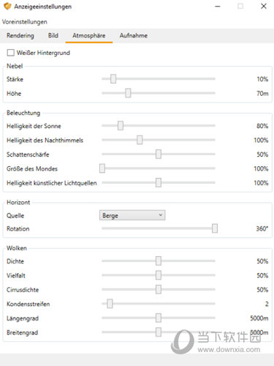Viewport: 274px width, 366px height.
Task: Click the Größe des Mondes slider thumb
Action: coord(102,168)
